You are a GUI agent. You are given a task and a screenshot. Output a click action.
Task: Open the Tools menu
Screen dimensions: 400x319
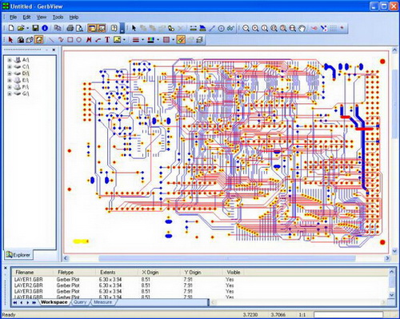click(58, 18)
